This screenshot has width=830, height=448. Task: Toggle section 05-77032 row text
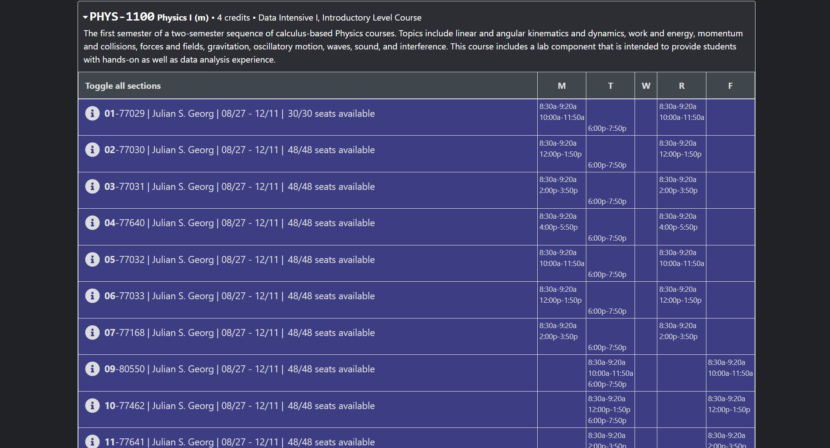coord(239,260)
